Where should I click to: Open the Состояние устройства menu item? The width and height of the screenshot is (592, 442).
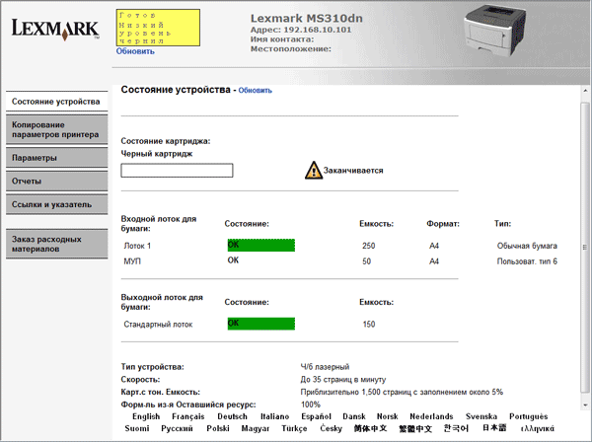pos(56,102)
